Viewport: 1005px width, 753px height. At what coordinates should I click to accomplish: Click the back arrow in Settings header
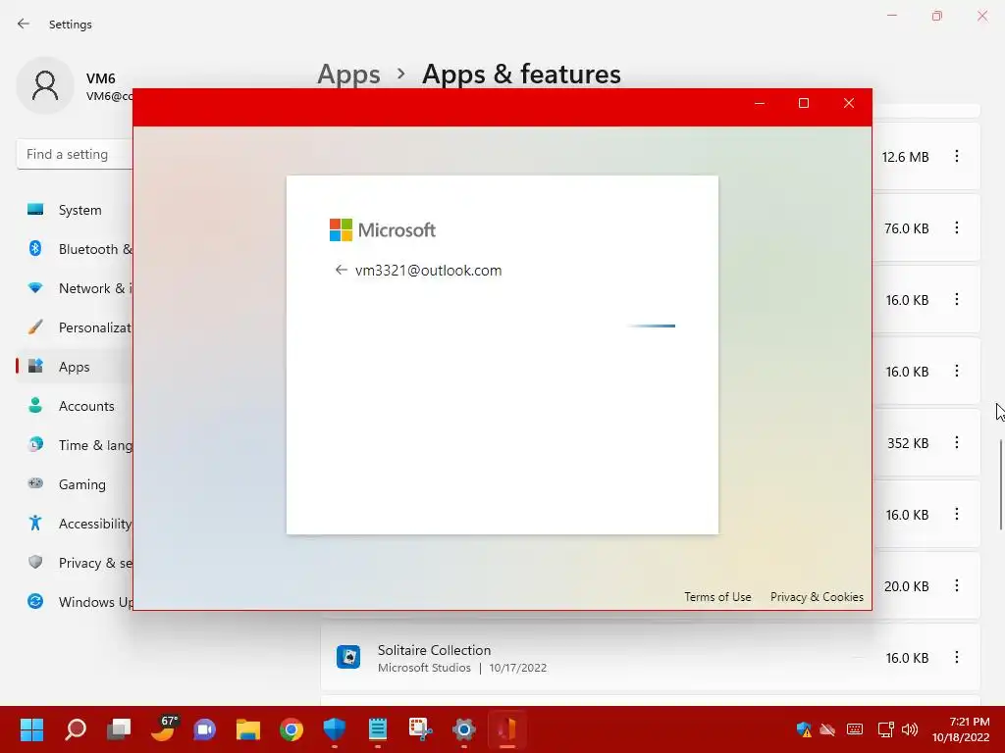(24, 25)
